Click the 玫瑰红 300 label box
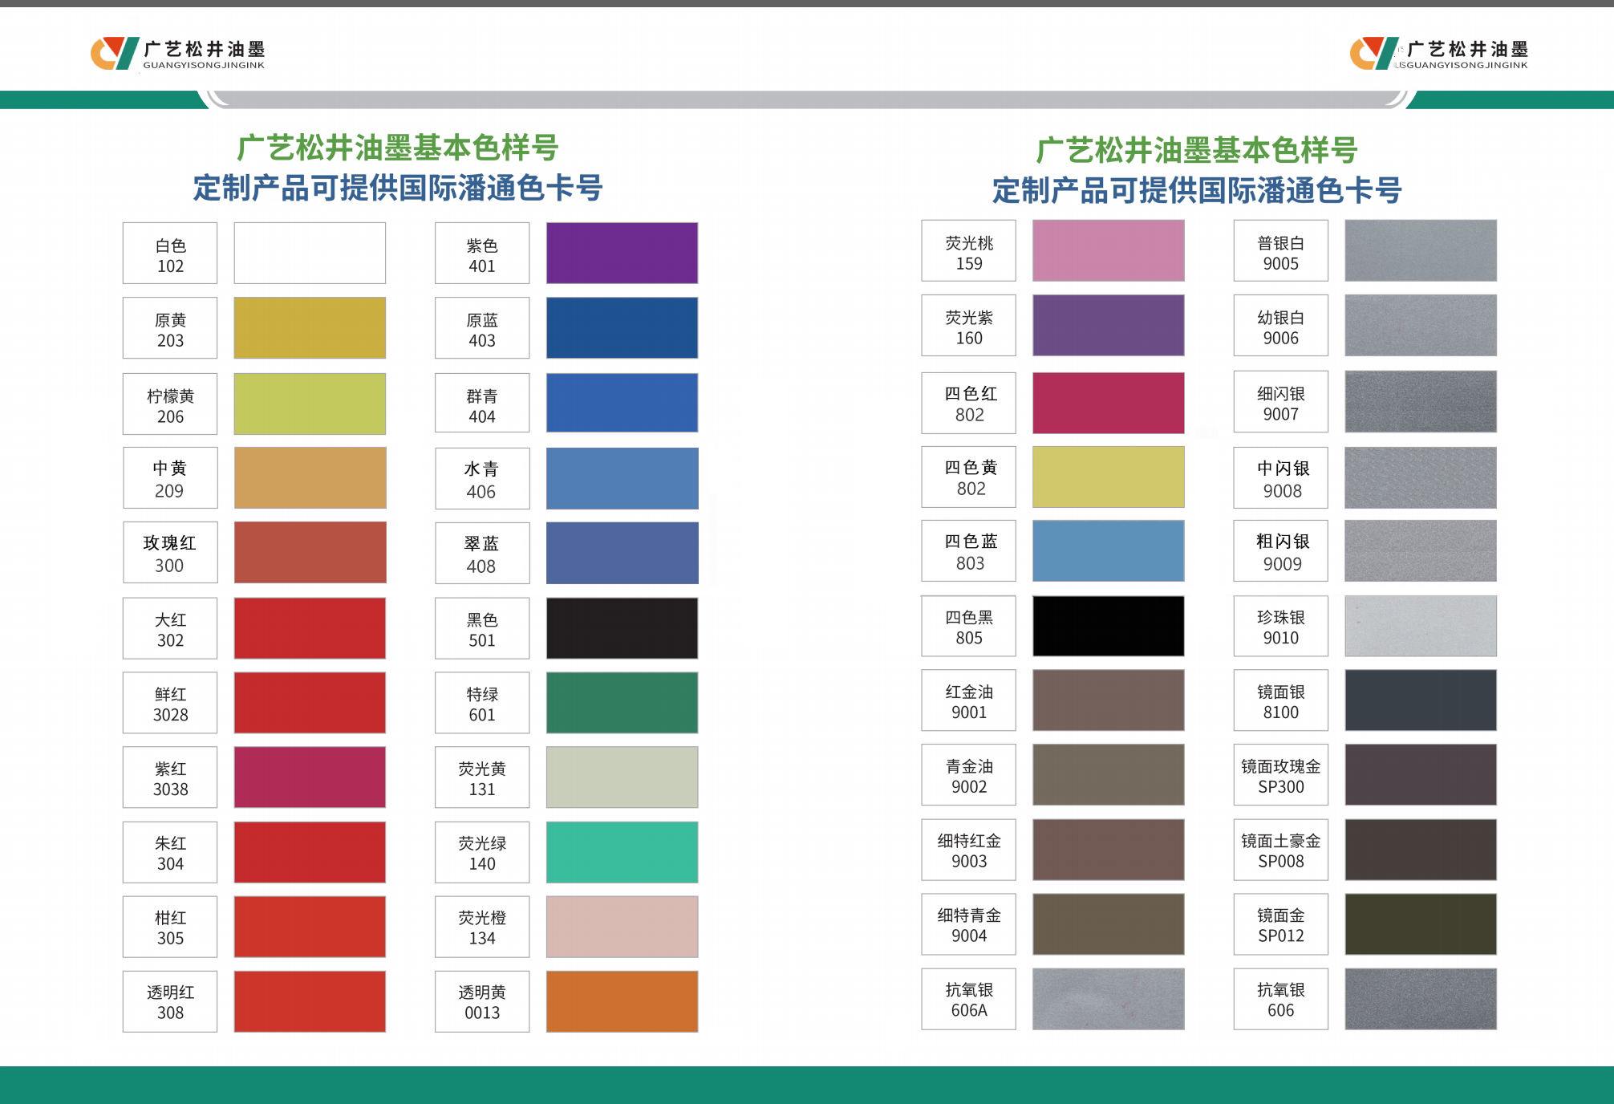This screenshot has height=1104, width=1614. click(x=170, y=553)
